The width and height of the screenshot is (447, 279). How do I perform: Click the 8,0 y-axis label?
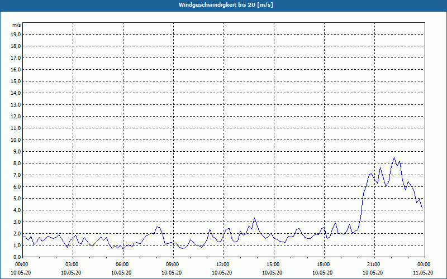tap(17, 163)
